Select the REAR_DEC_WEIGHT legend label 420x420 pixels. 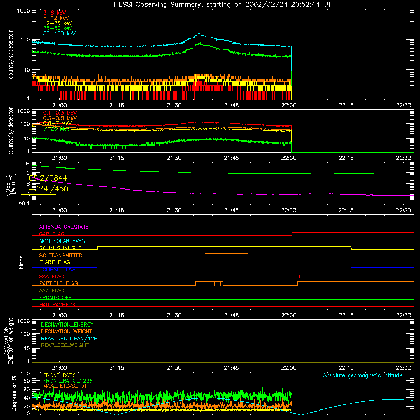point(65,345)
